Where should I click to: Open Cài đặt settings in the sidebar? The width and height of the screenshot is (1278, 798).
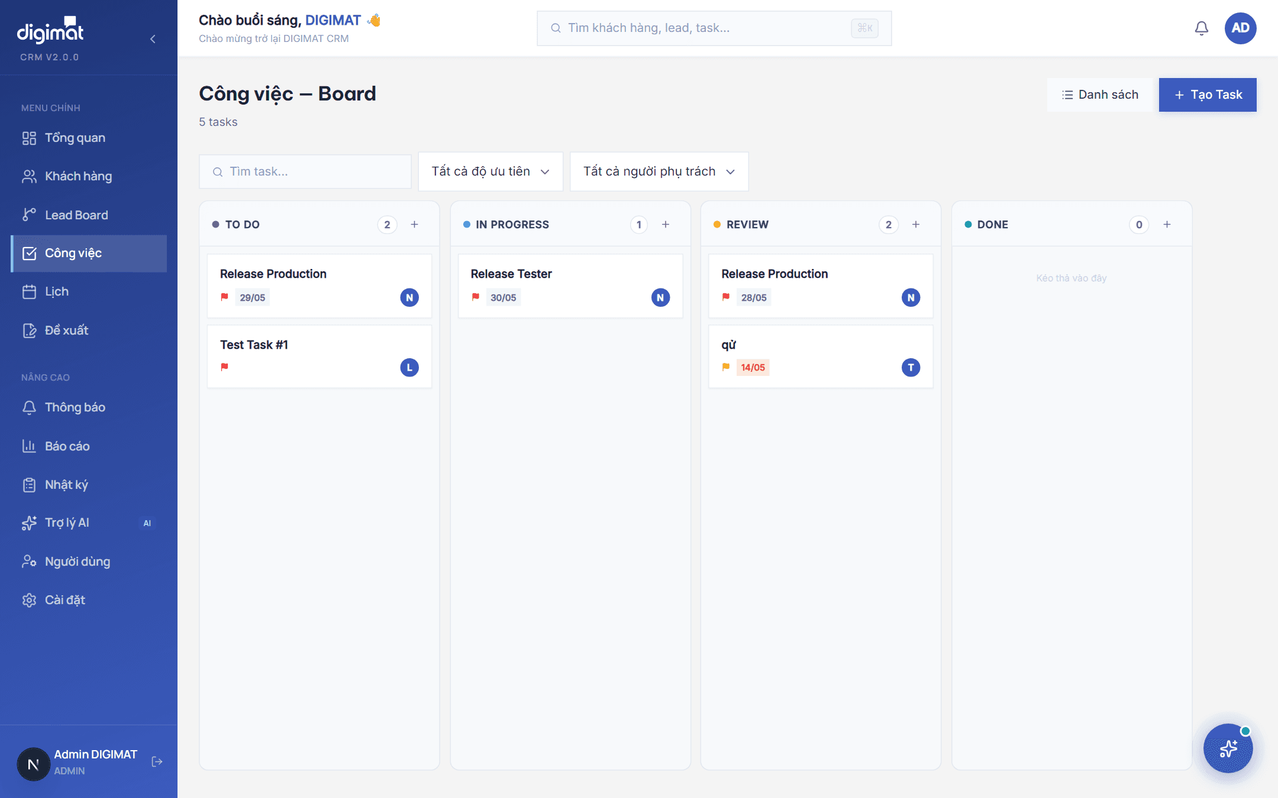tap(89, 600)
